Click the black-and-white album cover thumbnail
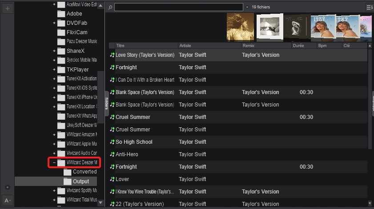The image size is (374, 209). [297, 27]
